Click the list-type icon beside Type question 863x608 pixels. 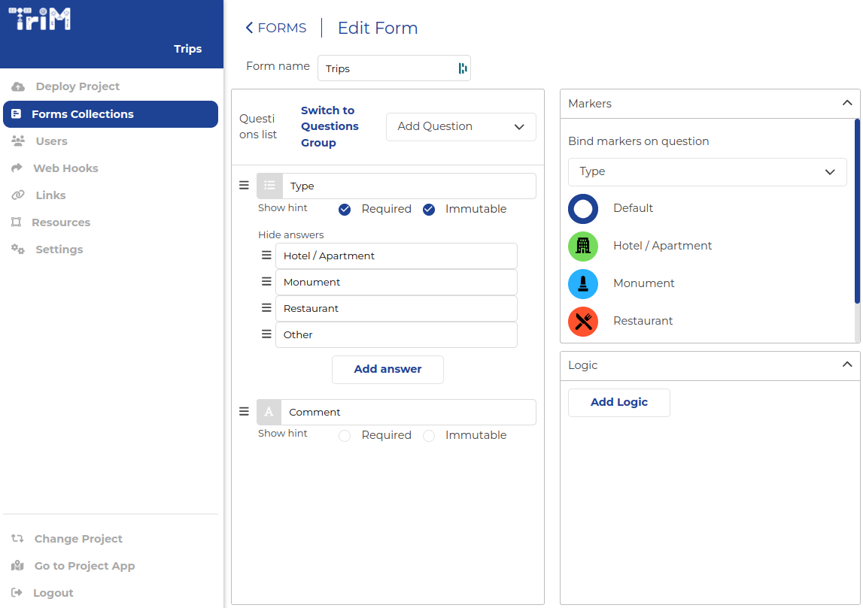[x=269, y=186]
